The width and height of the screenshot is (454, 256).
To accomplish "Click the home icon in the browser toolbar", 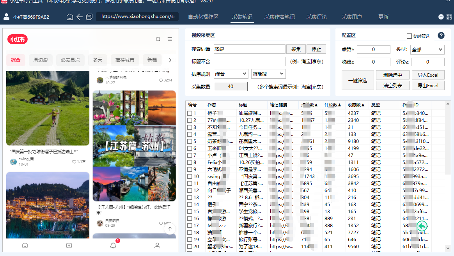I will click(x=69, y=17).
